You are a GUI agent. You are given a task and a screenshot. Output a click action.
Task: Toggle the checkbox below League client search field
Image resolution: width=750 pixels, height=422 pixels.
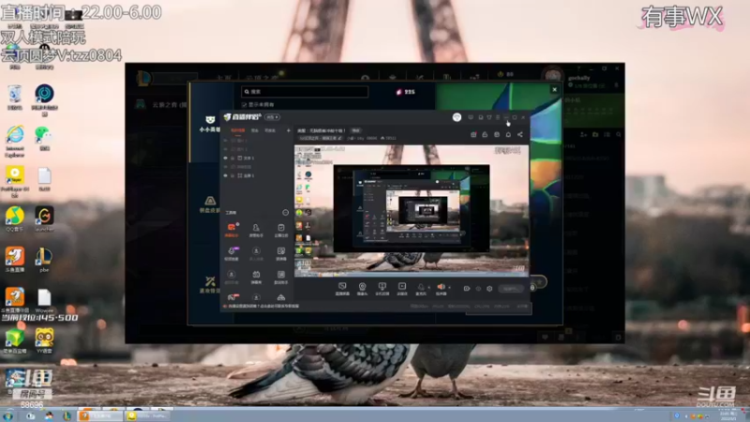(245, 104)
